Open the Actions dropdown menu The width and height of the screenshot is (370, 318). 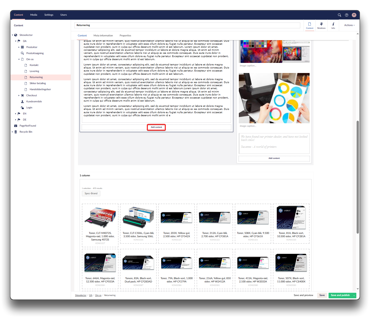[x=349, y=25]
